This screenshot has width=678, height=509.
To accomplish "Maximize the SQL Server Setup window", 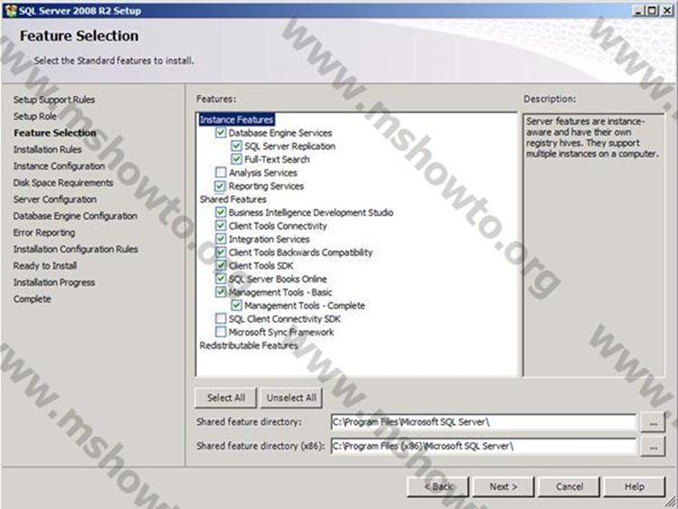I will pyautogui.click(x=652, y=11).
